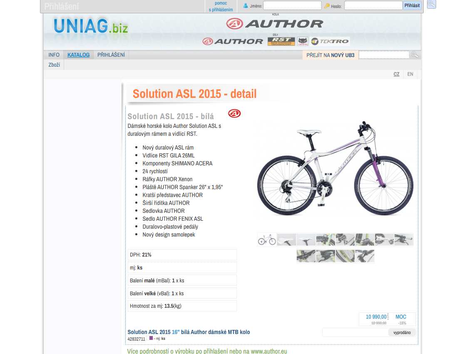Switch language to EN
This screenshot has width=462, height=354.
(410, 74)
